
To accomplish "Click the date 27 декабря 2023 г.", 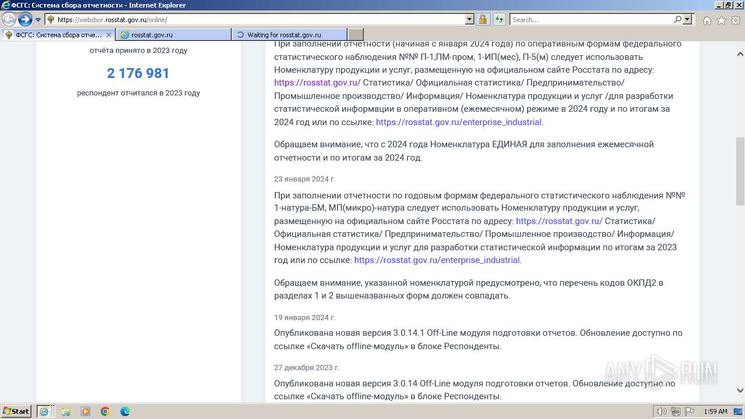I will pyautogui.click(x=307, y=368).
